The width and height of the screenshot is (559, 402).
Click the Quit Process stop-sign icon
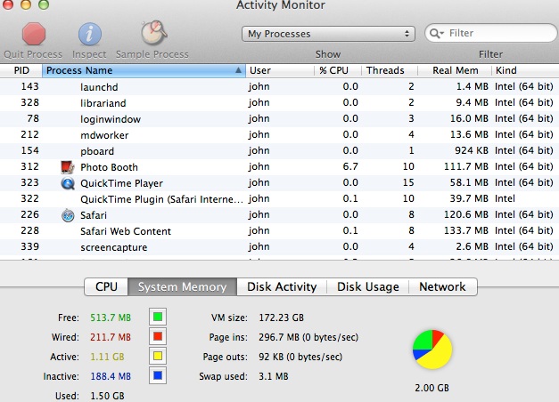(x=34, y=34)
